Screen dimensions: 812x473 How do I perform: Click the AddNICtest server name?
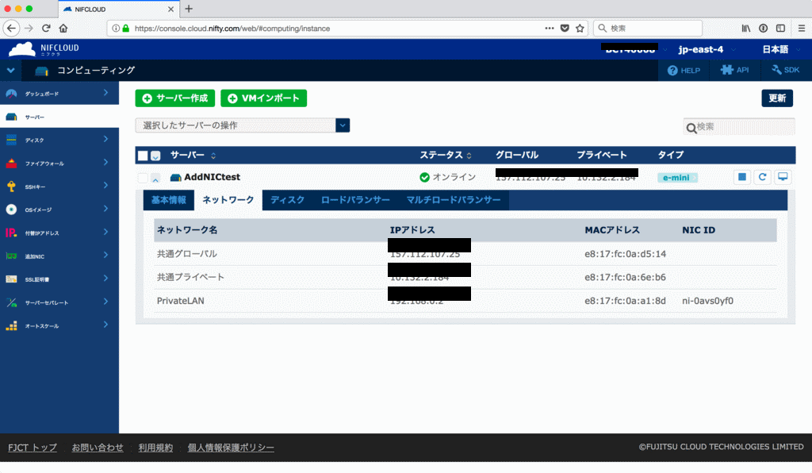(212, 177)
